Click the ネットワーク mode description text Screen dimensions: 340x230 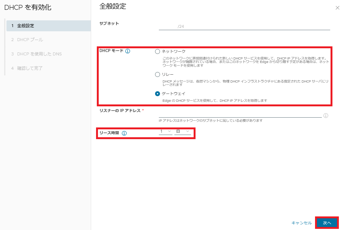(246, 62)
